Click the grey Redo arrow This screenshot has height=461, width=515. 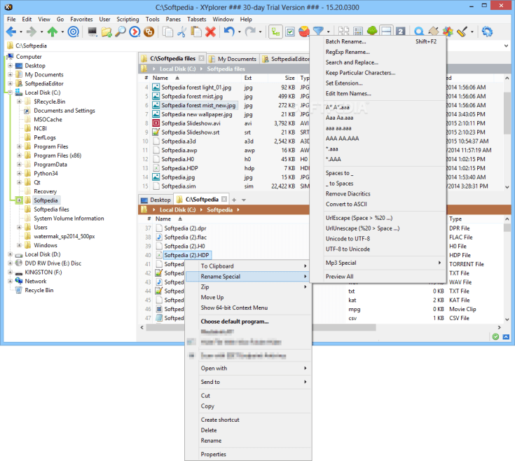(250, 32)
